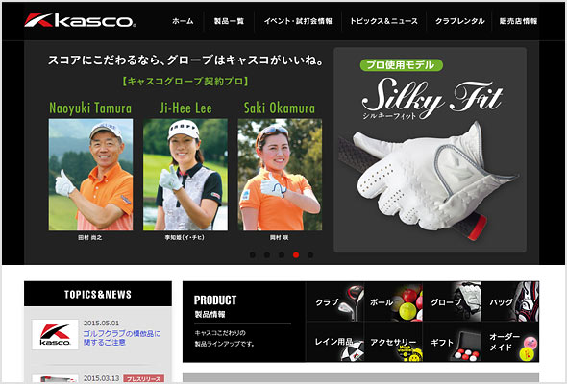This screenshot has width=567, height=384.
Task: Select the second carousel slide dot
Action: (x=267, y=255)
